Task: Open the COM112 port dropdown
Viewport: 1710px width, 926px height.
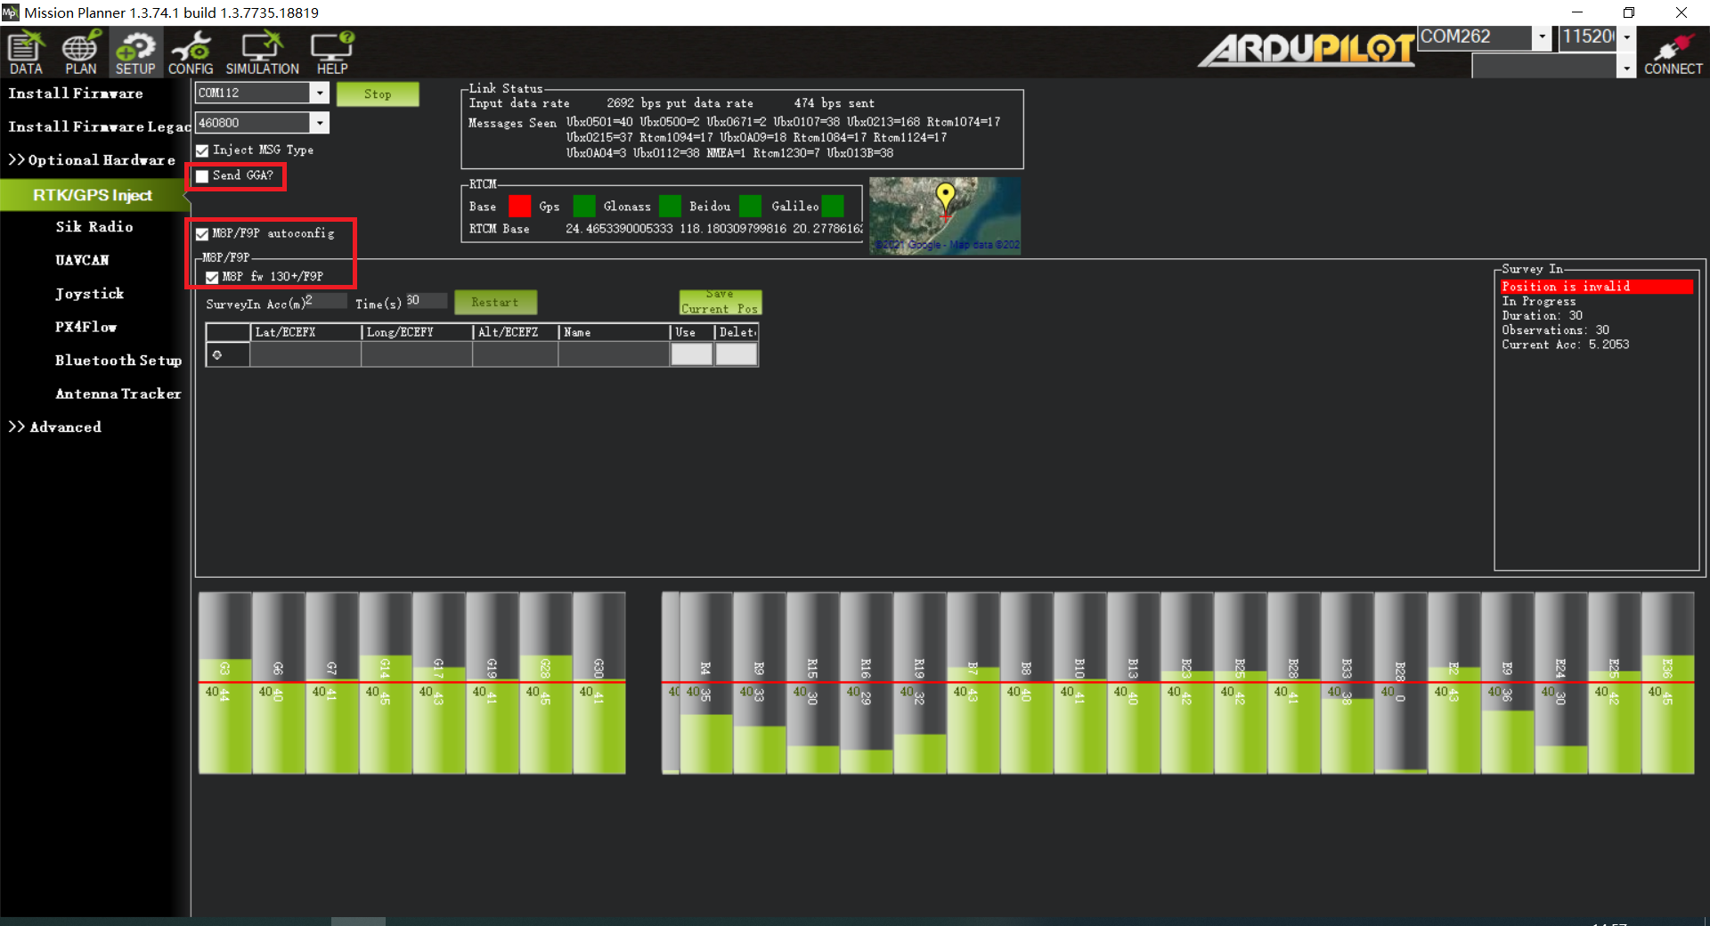Action: 320,93
